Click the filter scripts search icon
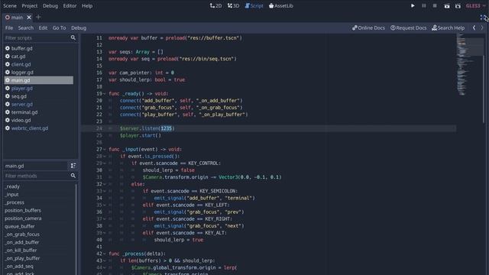This screenshot has width=489, height=275. (73, 37)
